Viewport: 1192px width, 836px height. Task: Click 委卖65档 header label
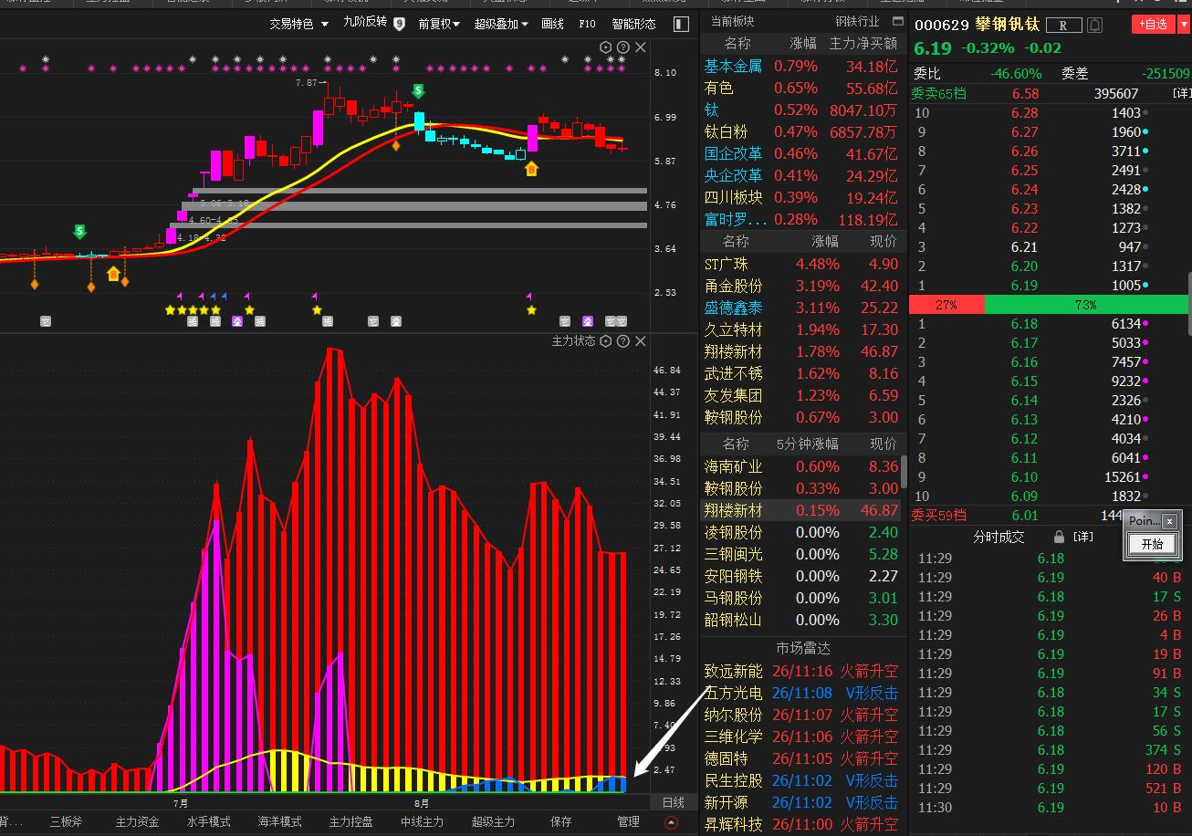click(x=938, y=93)
